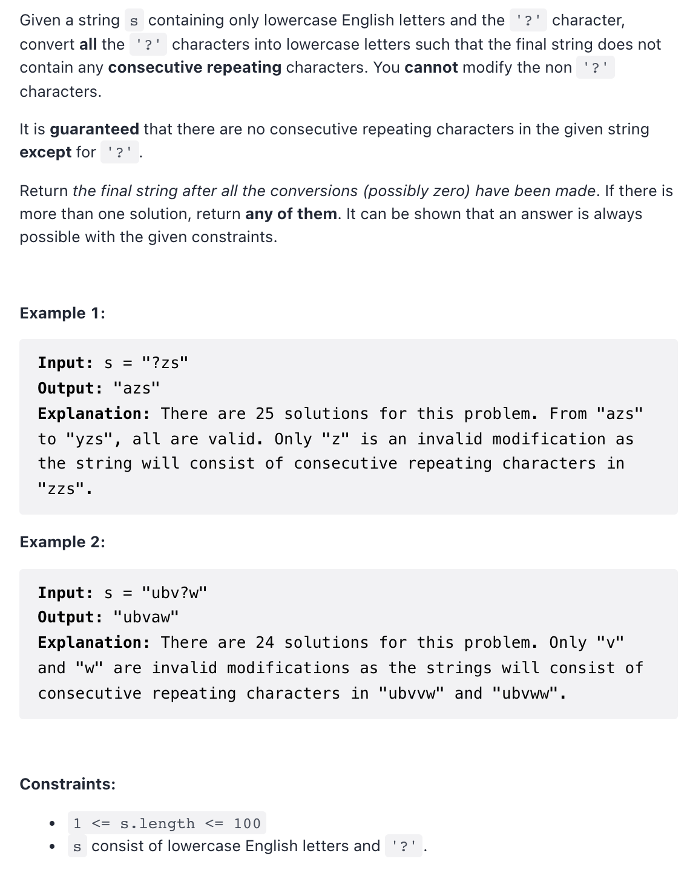
Task: Click the Example 2 input value "ubv?w"
Action: 174,593
